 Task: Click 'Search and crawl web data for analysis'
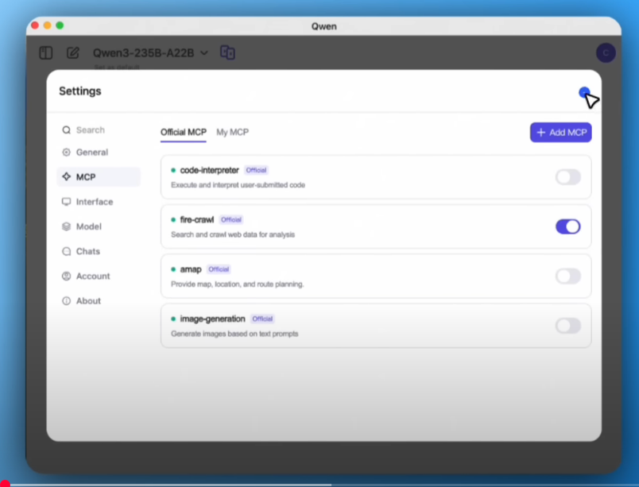pyautogui.click(x=233, y=234)
